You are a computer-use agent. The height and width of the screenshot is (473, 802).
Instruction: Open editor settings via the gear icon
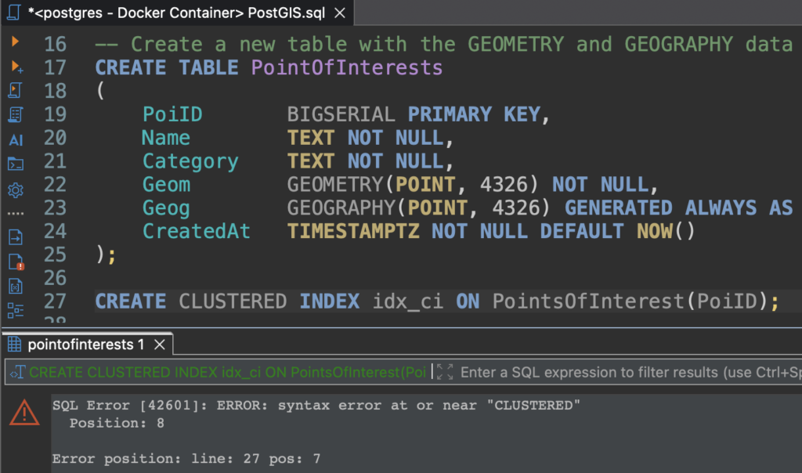point(16,190)
